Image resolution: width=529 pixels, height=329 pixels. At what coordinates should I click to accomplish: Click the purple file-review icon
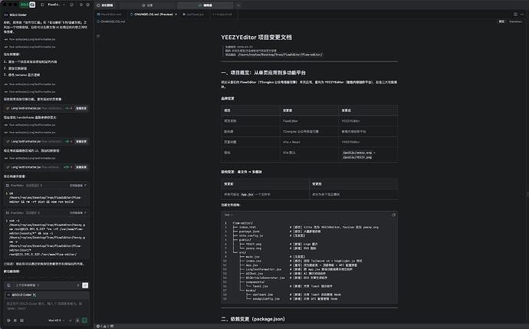[8, 285]
